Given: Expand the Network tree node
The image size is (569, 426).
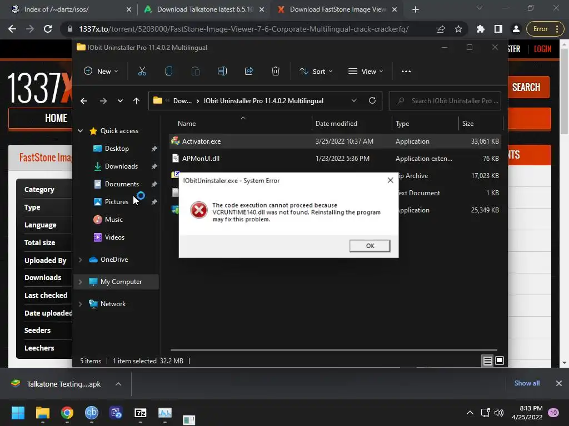Looking at the screenshot, I should [80, 304].
